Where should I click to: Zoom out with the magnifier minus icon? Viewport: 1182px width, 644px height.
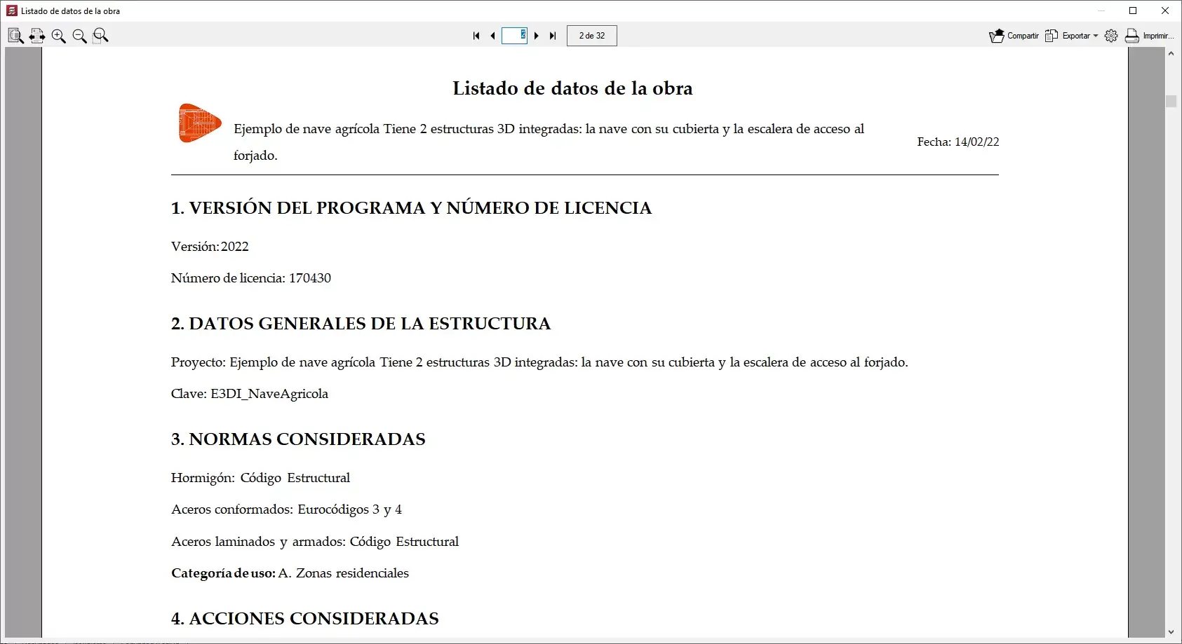[x=80, y=36]
